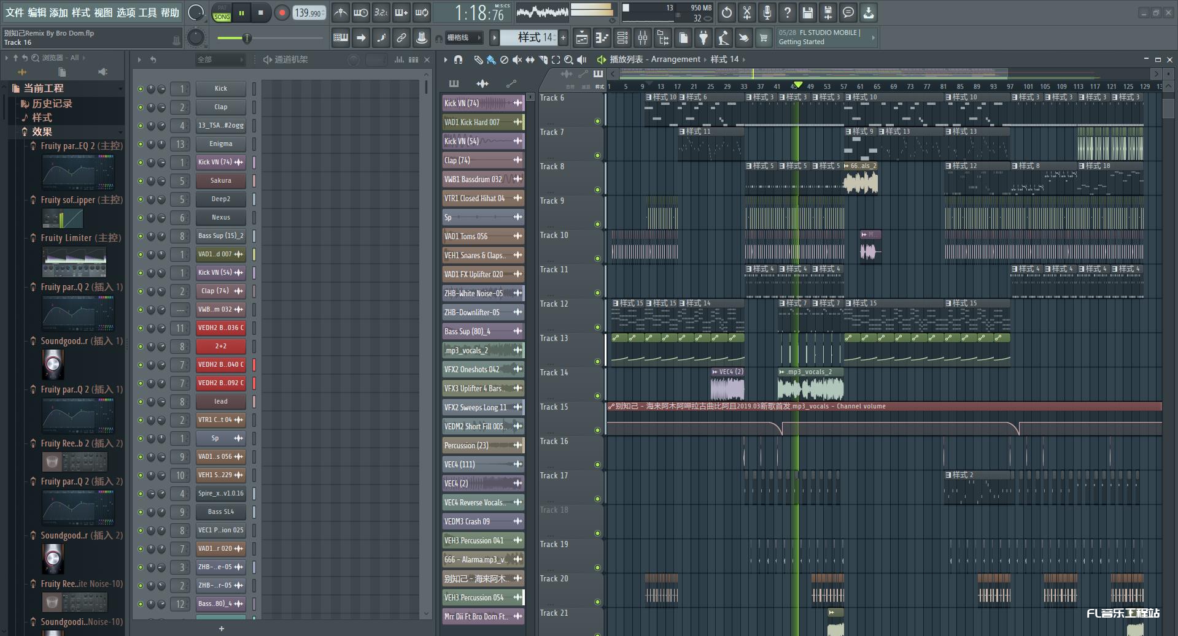Open playlist options menu arrow beside magnet
Image resolution: width=1178 pixels, height=636 pixels.
[446, 59]
